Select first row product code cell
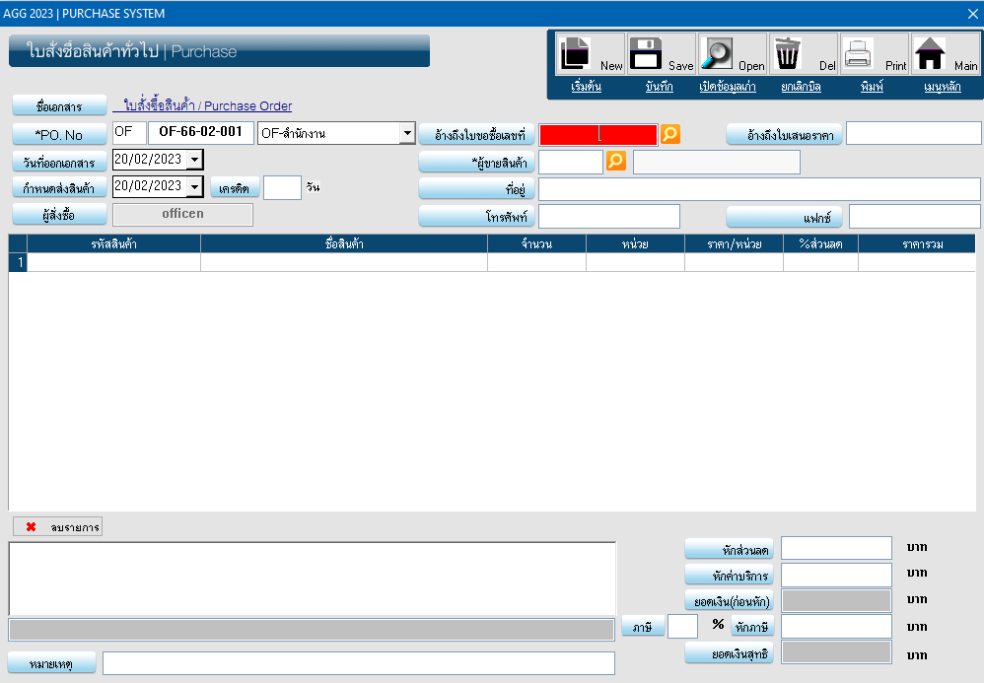Image resolution: width=984 pixels, height=683 pixels. click(113, 262)
